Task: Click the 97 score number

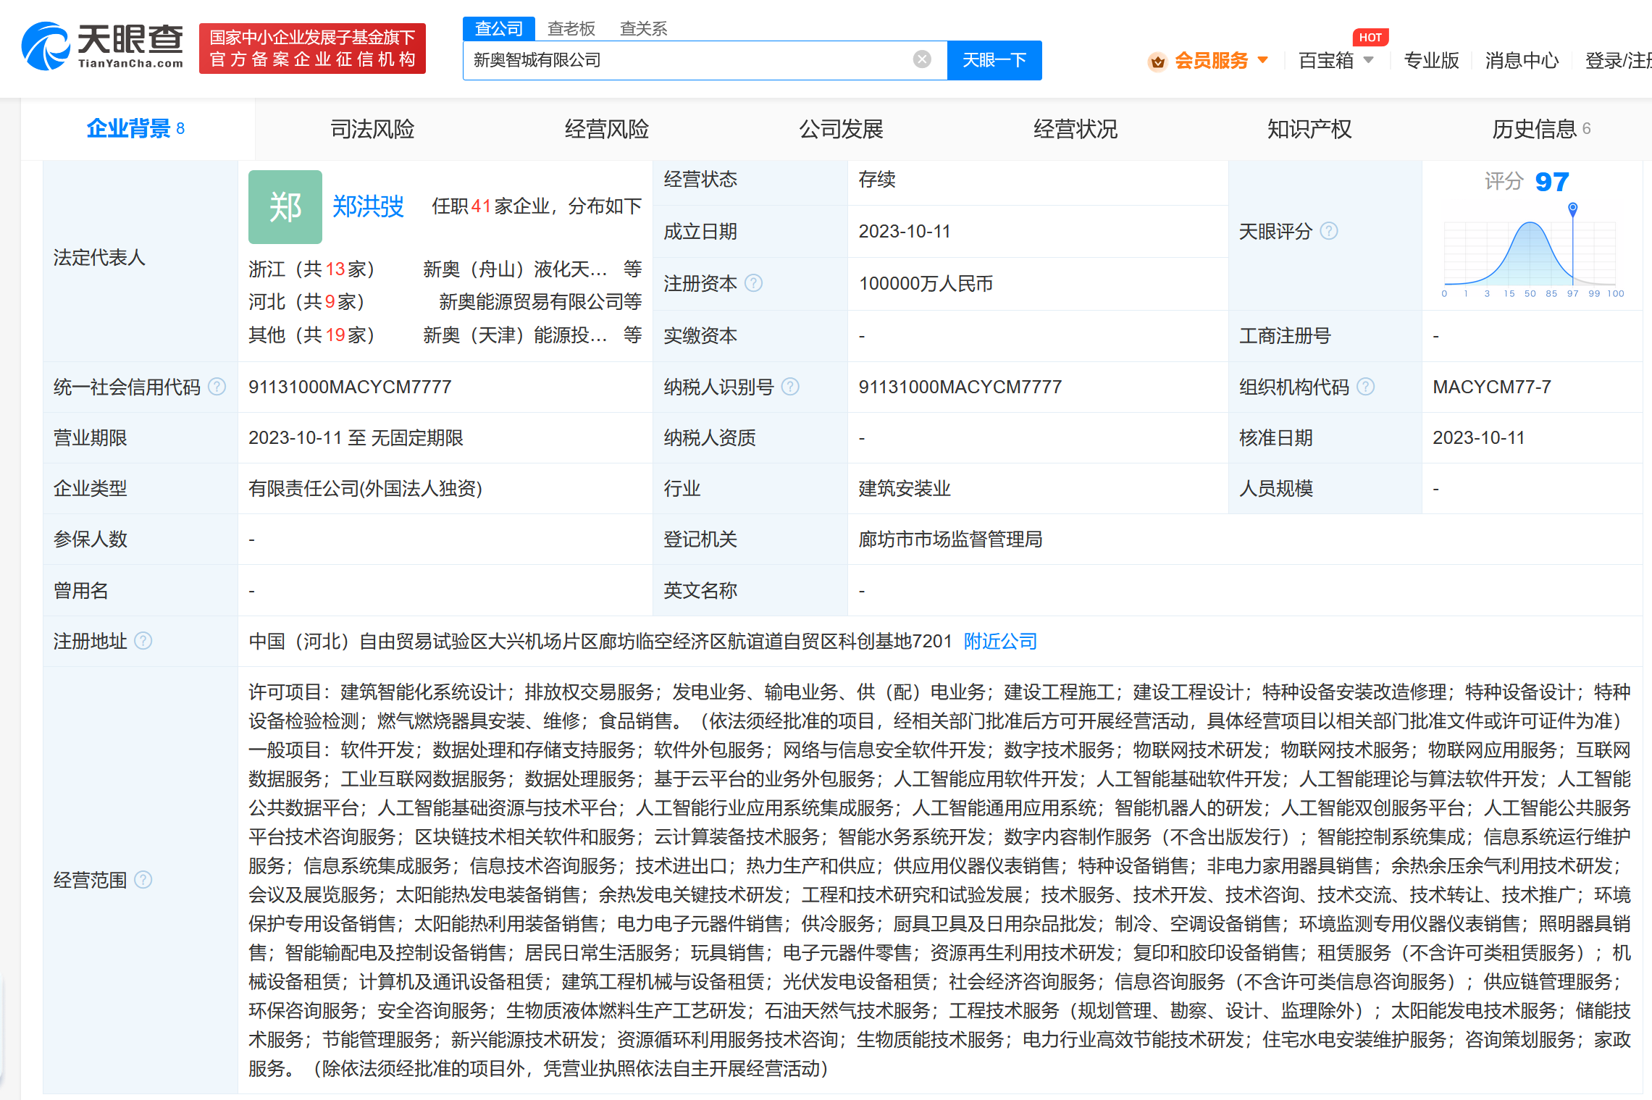Action: (x=1551, y=181)
